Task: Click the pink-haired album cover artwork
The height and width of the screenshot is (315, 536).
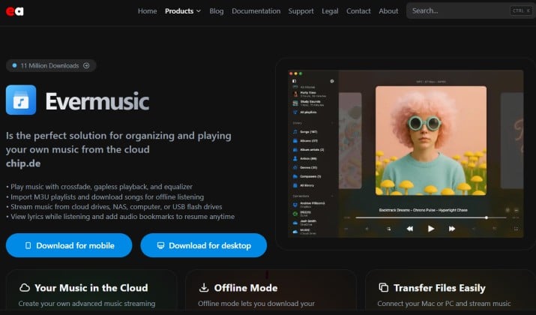Action: point(431,140)
